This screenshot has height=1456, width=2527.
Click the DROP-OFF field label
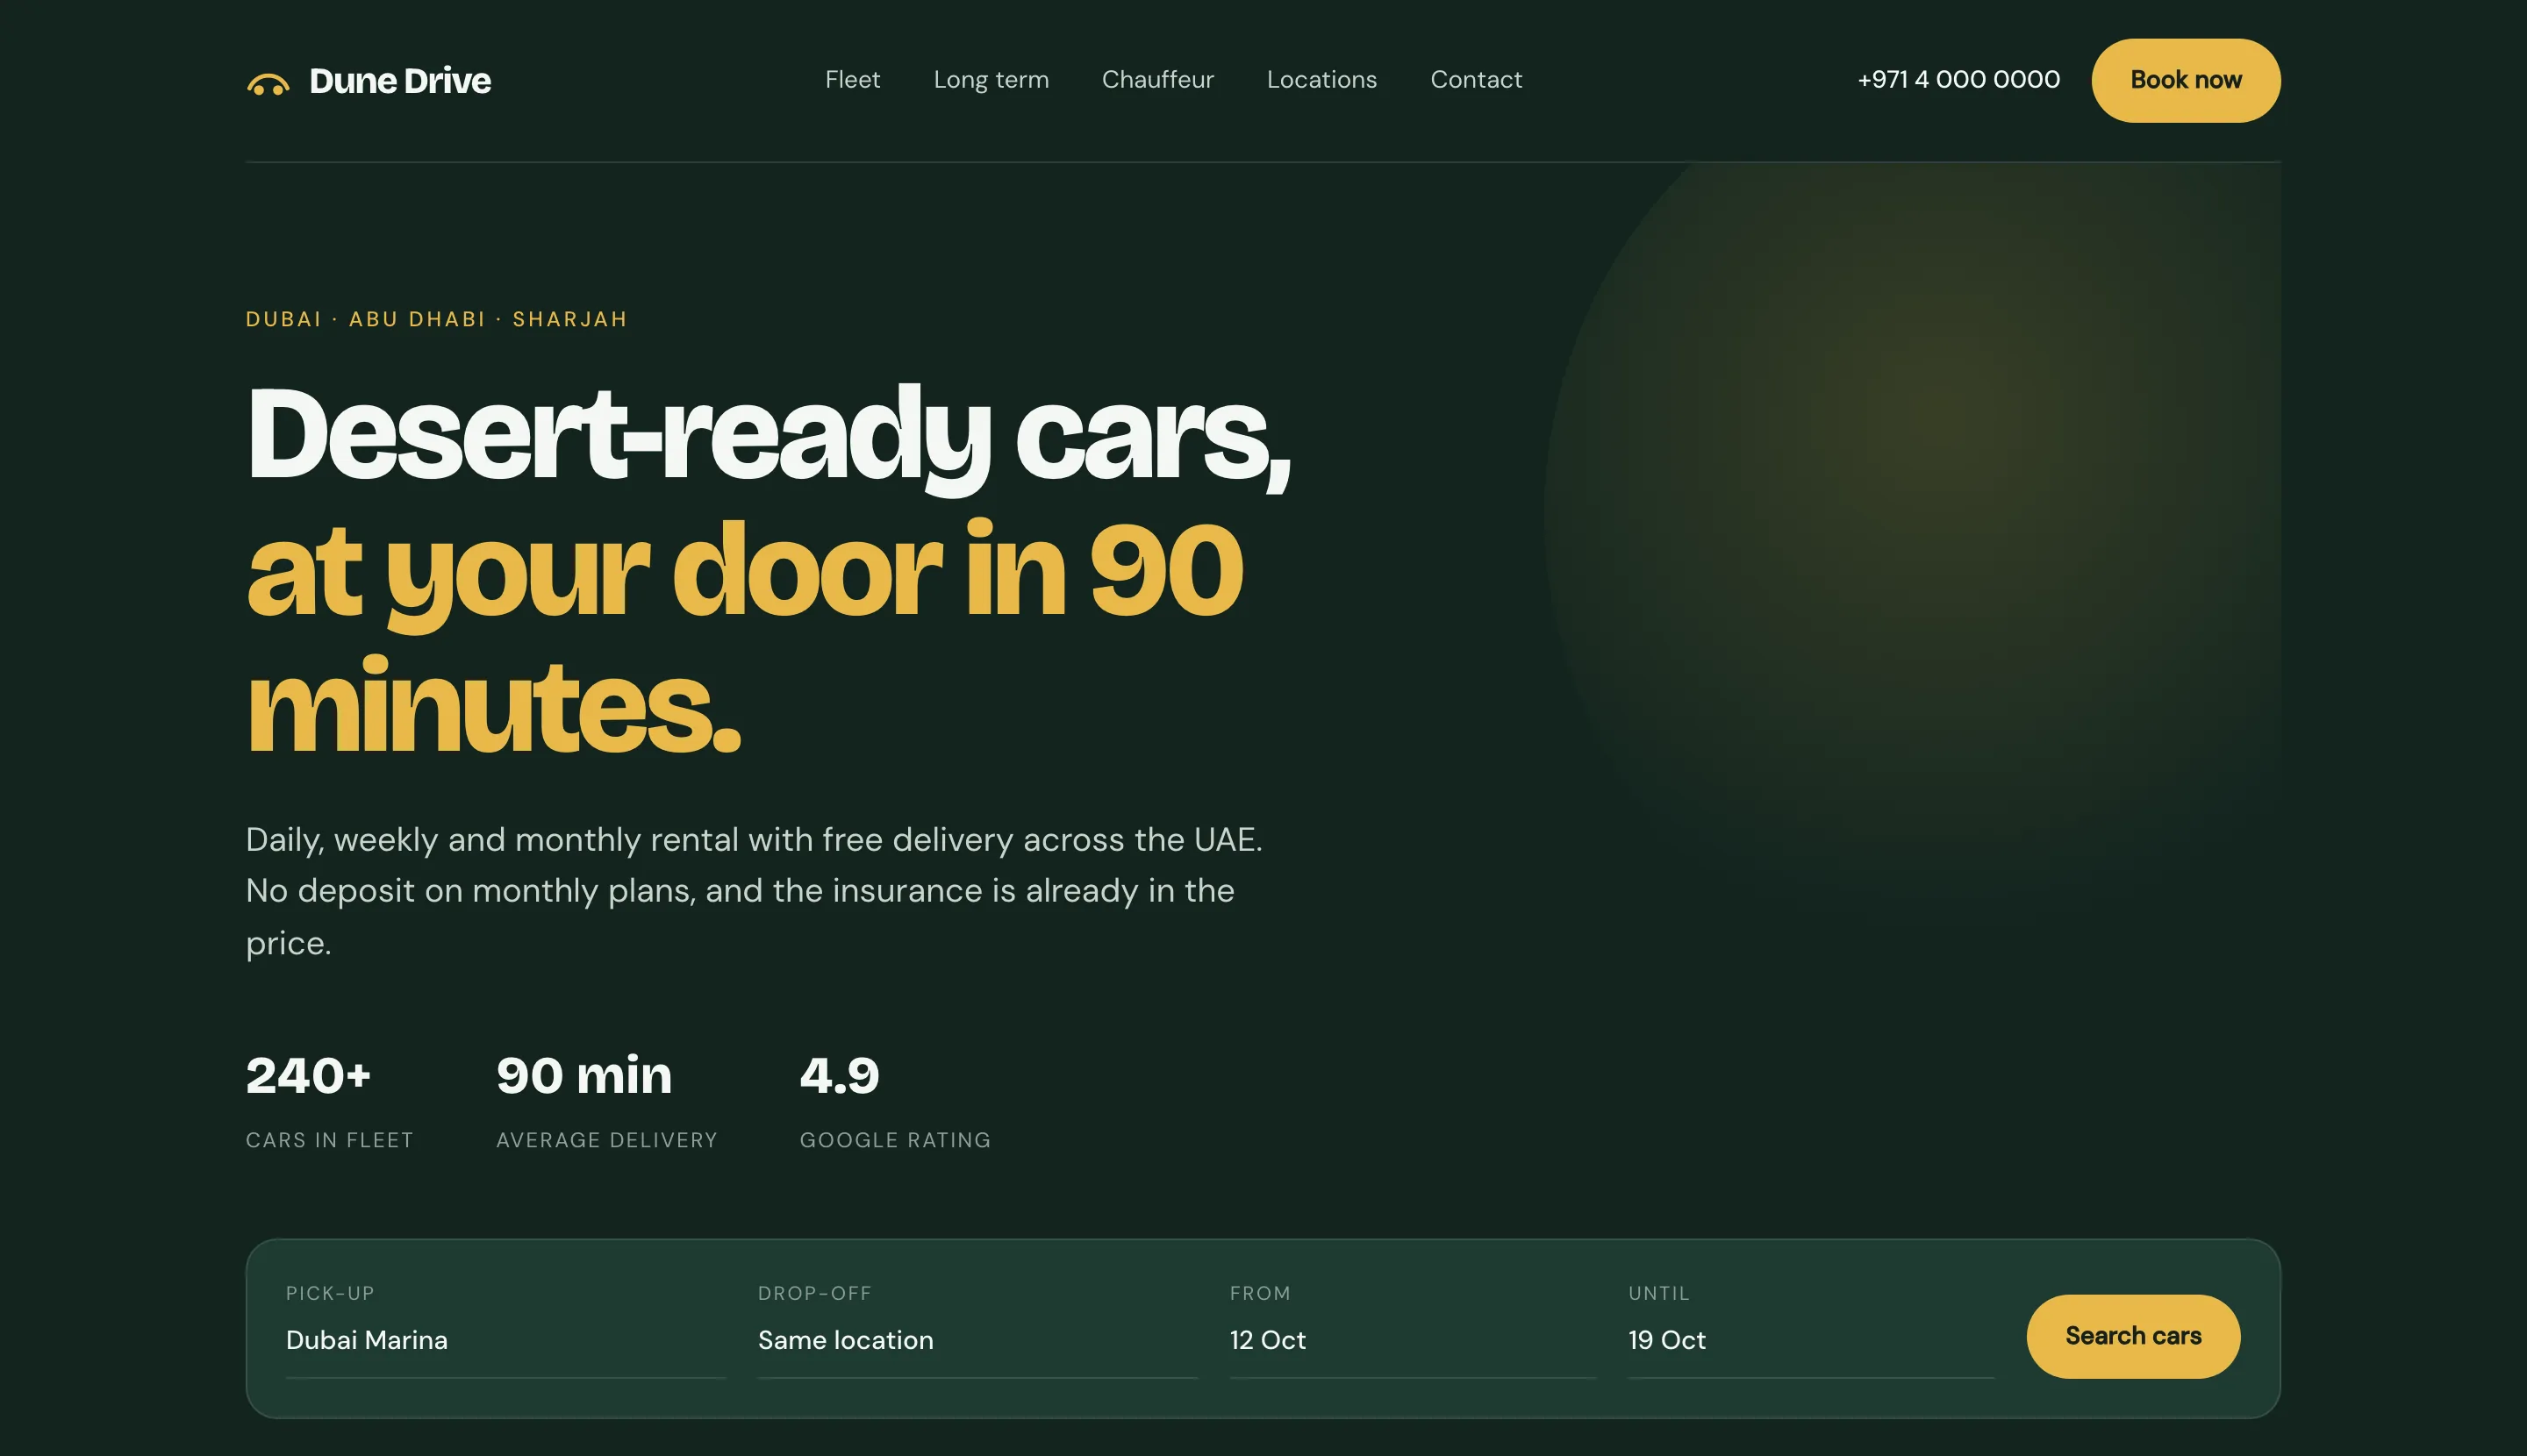click(x=814, y=1293)
